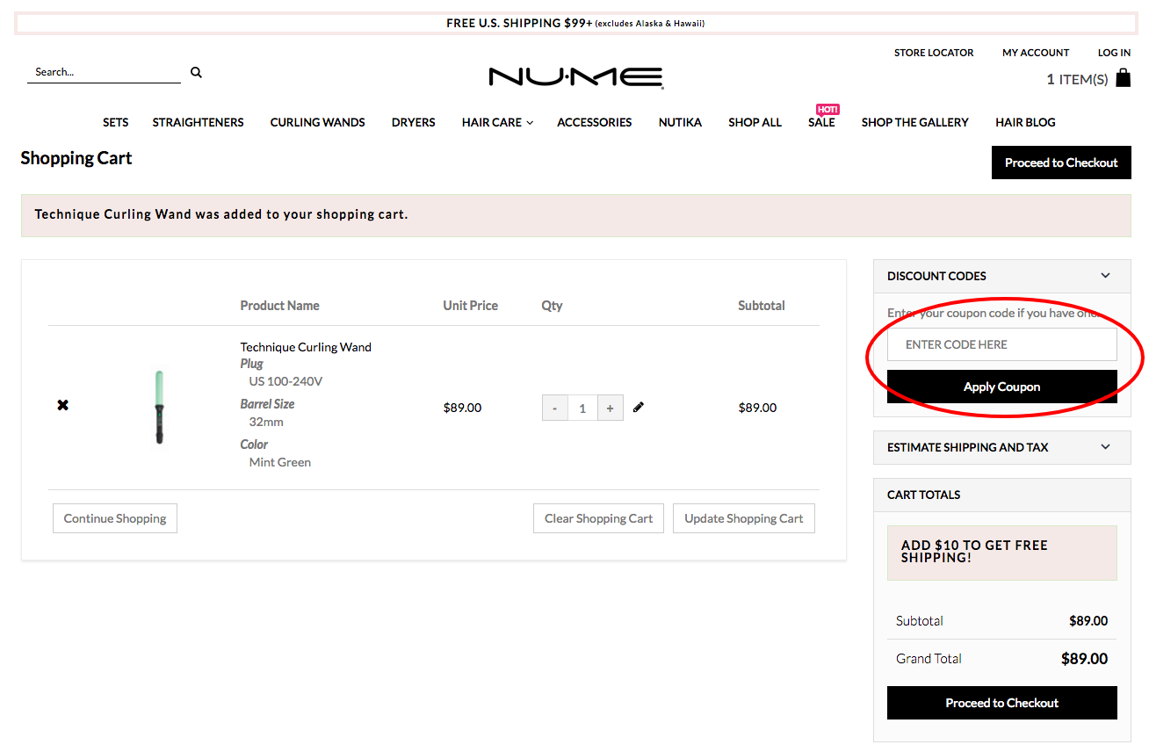1149x752 pixels.
Task: Click the 32mm barrel size value
Action: coord(266,422)
